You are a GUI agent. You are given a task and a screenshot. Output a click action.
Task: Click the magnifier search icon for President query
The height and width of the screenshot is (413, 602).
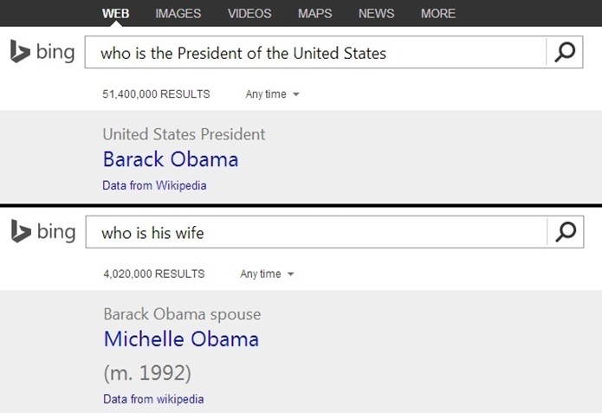[x=565, y=52]
